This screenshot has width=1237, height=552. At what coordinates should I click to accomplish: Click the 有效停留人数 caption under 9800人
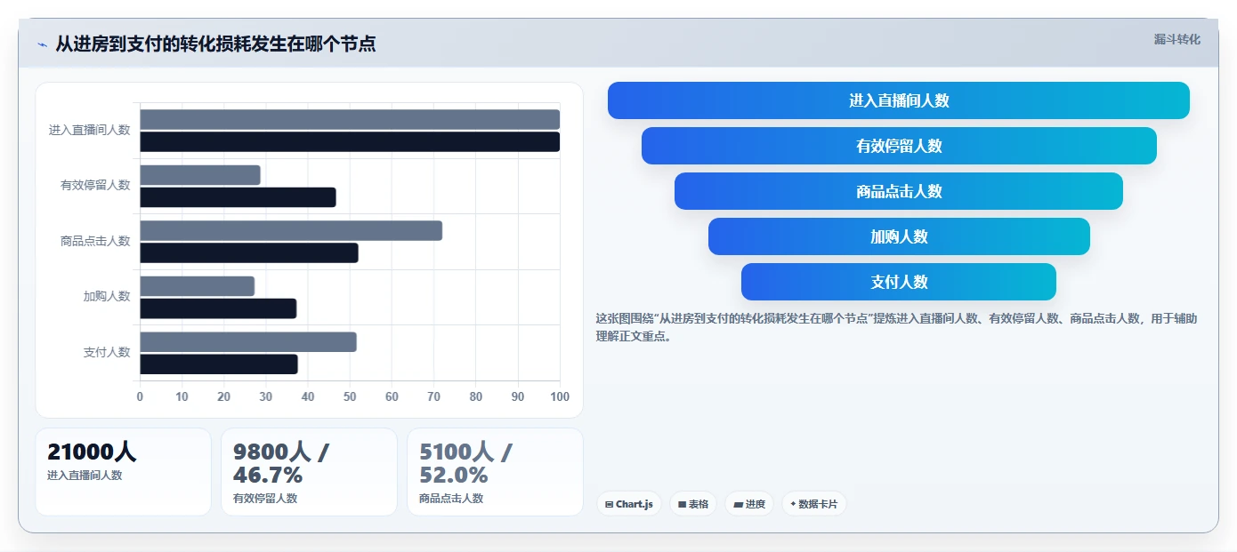tap(265, 499)
